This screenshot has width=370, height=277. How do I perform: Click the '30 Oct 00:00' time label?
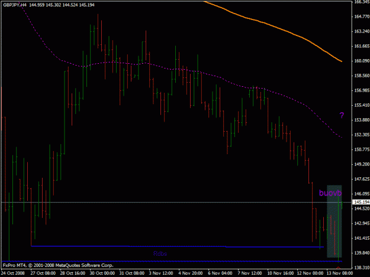pos(102,273)
